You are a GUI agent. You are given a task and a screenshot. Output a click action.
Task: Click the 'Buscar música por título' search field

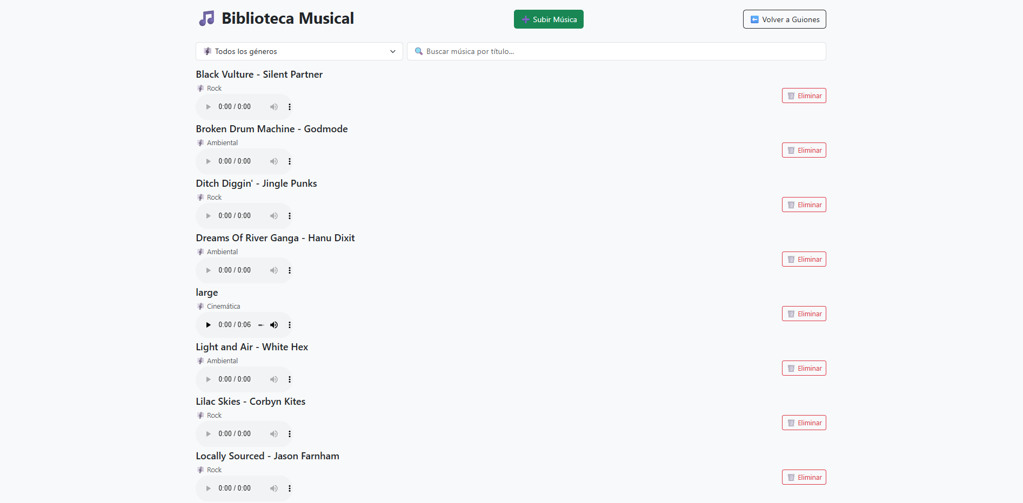[x=616, y=51]
